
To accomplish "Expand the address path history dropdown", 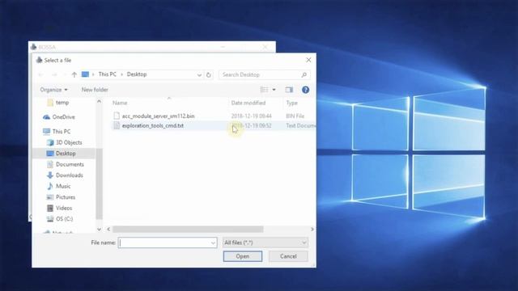I will [199, 75].
